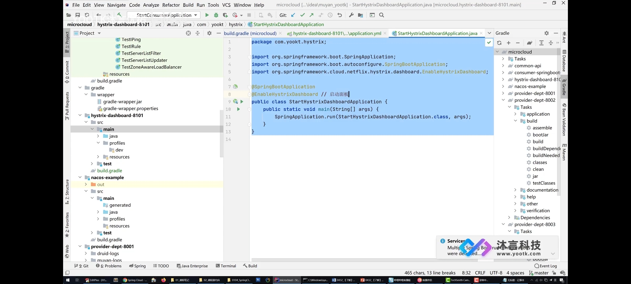Screen dimensions: 631x284
Task: Expand the documentation Gradle task group
Action: [x=515, y=190]
